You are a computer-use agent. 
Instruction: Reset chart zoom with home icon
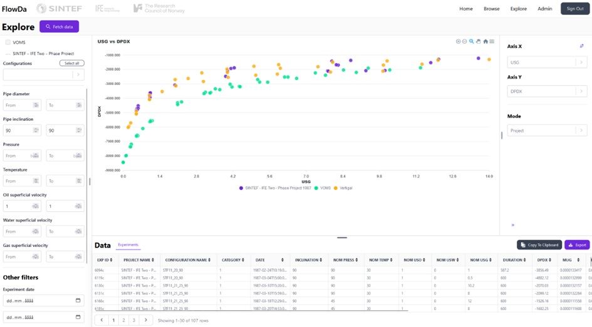click(486, 41)
